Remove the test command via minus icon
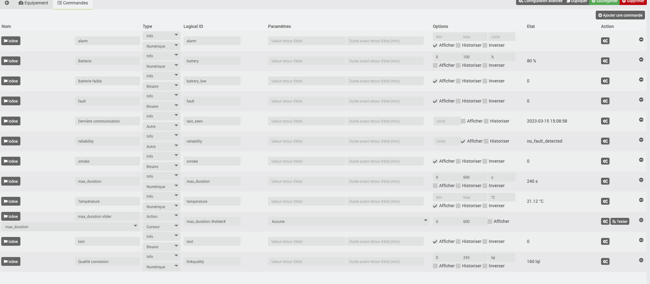 tap(641, 240)
